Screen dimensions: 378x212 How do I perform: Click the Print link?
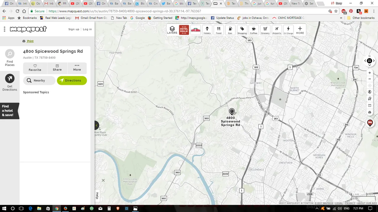30,41
